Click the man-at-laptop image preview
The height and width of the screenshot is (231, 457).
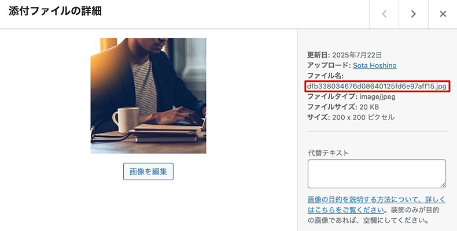[148, 96]
